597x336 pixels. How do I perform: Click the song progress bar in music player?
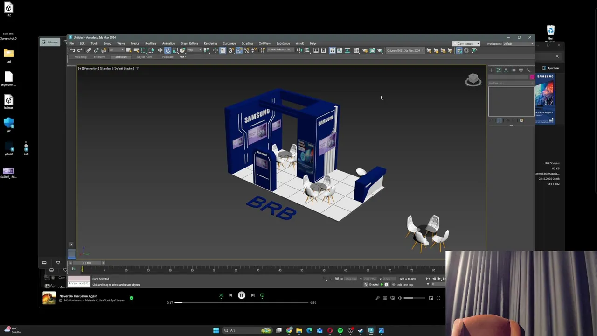click(242, 303)
